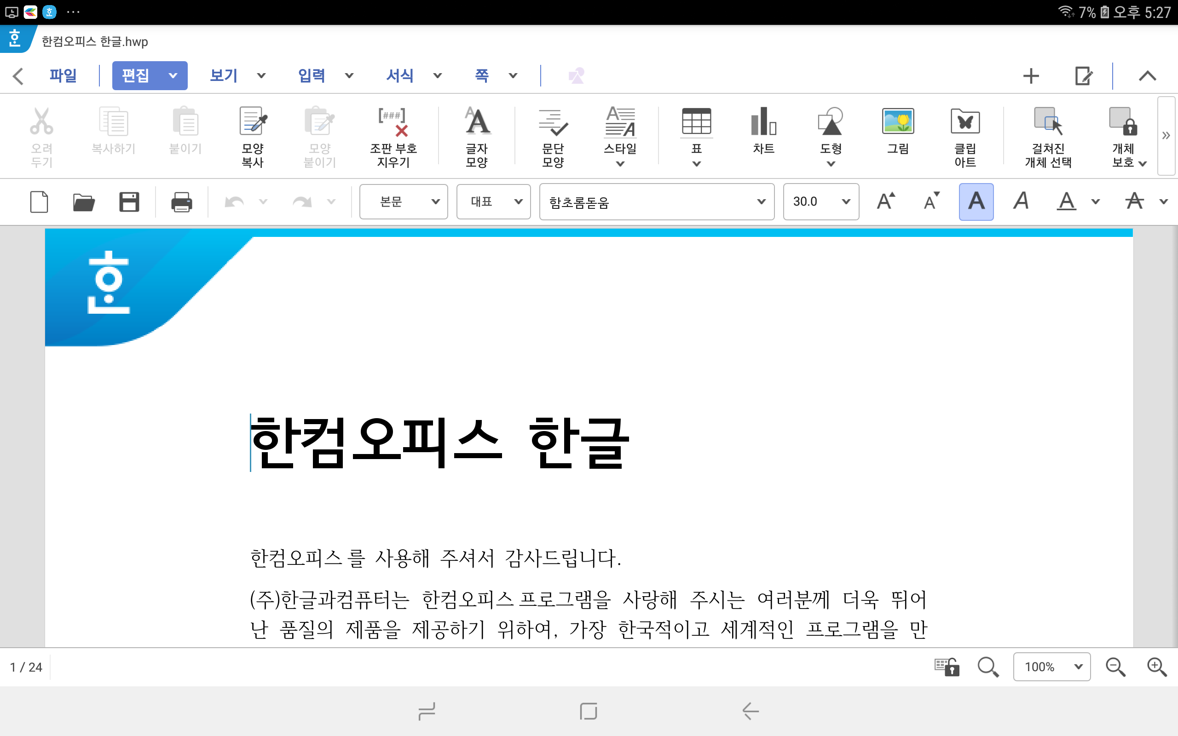Viewport: 1178px width, 736px height.
Task: Open the 본문 style dropdown
Action: pyautogui.click(x=404, y=201)
